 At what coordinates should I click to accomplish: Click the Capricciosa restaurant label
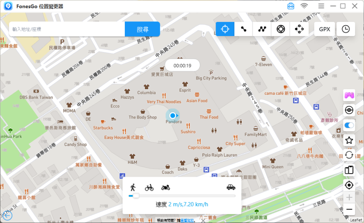[x=199, y=148]
